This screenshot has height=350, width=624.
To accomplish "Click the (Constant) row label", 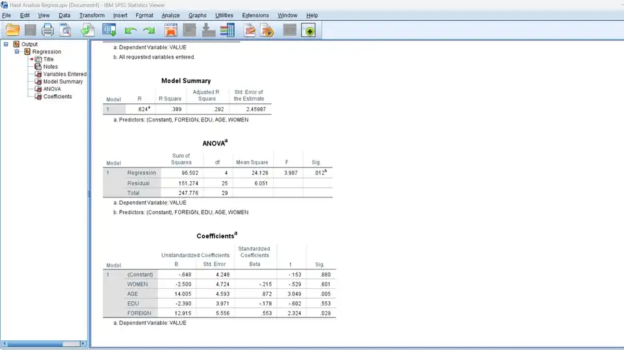I will click(x=140, y=275).
